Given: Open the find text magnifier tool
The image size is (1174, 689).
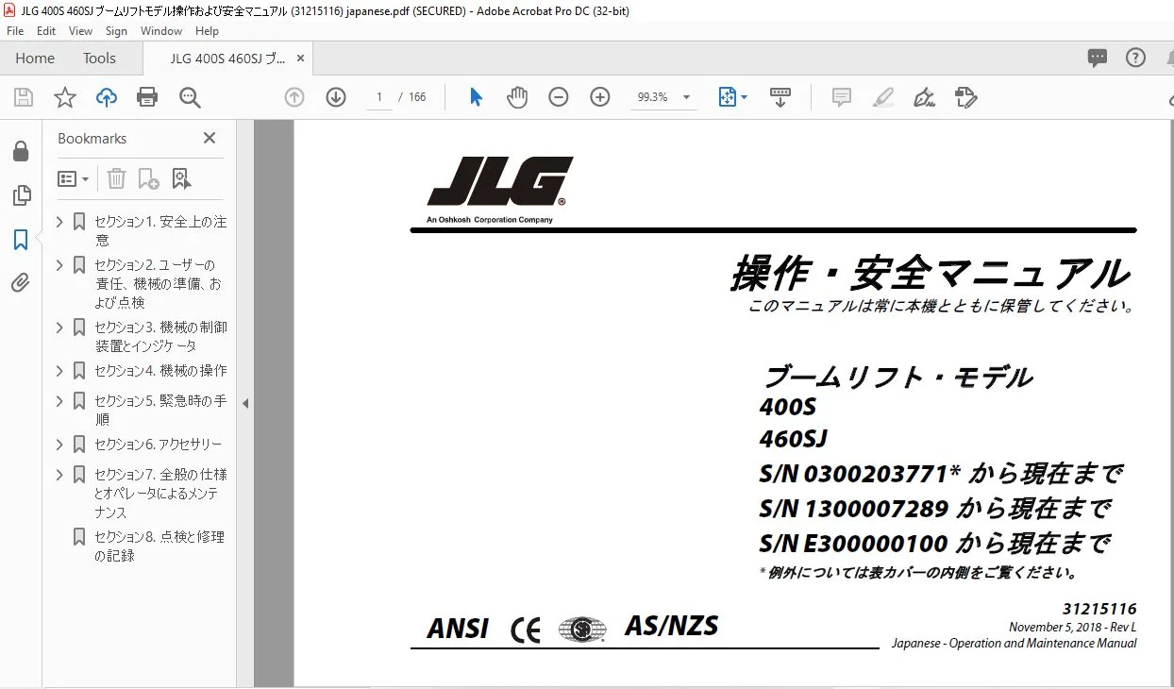Looking at the screenshot, I should click(190, 97).
